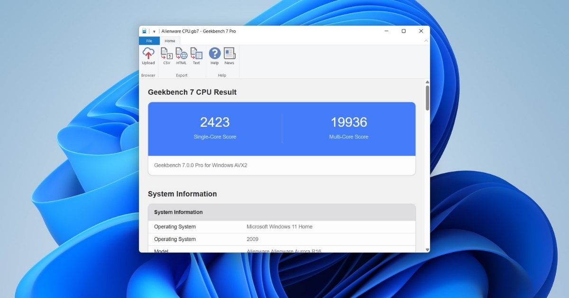The height and width of the screenshot is (298, 569).
Task: Click the single-core score 2423
Action: 215,122
